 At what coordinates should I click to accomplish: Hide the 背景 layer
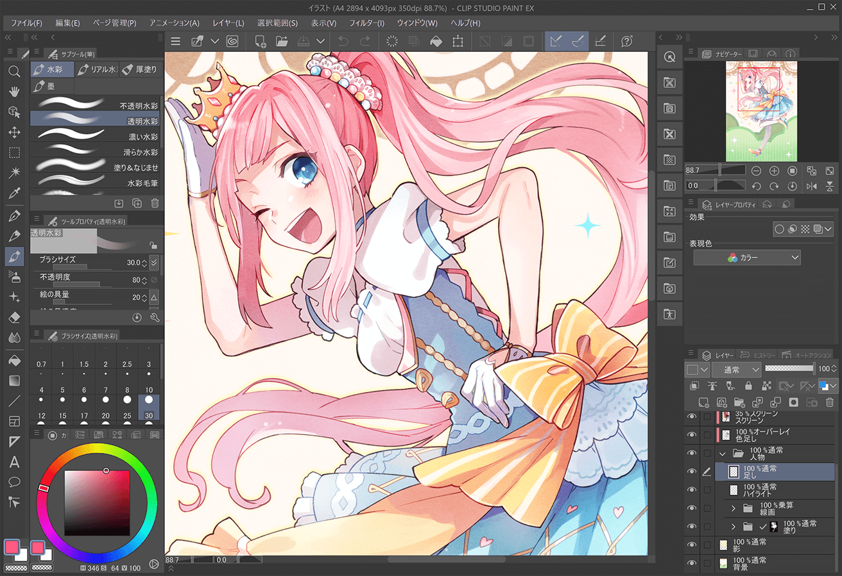692,563
